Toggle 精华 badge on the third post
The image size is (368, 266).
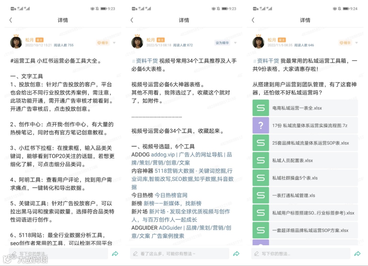(x=345, y=43)
